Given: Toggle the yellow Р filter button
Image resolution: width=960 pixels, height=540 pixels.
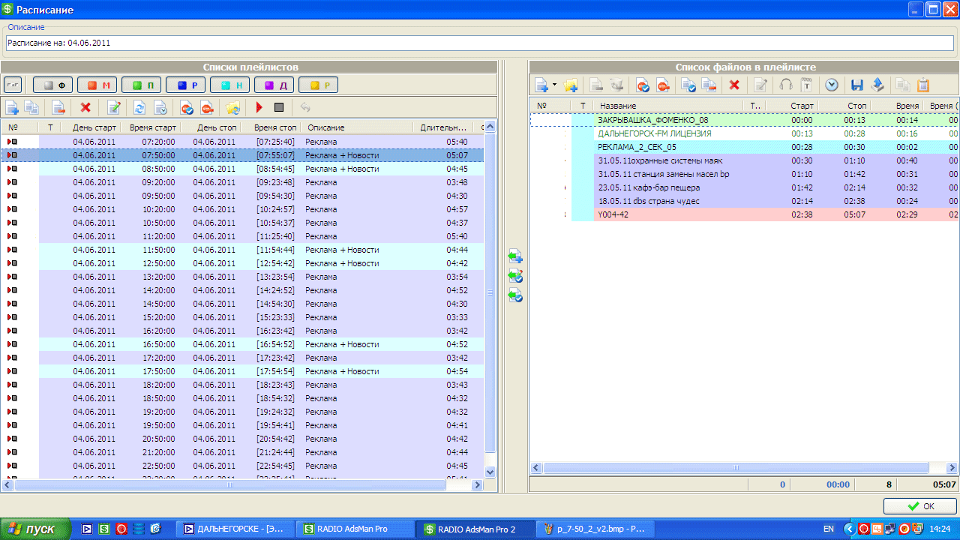Looking at the screenshot, I should 319,85.
